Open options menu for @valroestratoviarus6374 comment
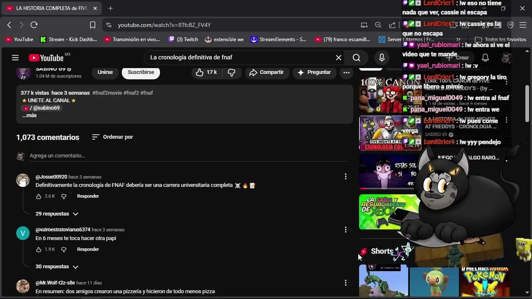This screenshot has height=299, width=532. 345,230
